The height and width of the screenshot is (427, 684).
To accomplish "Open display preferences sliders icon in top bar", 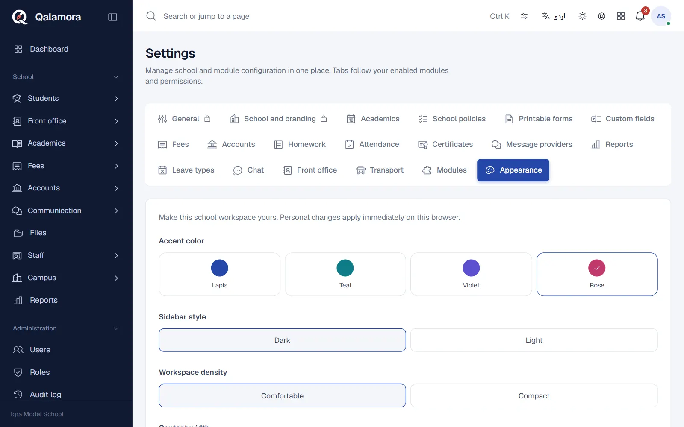I will click(524, 16).
